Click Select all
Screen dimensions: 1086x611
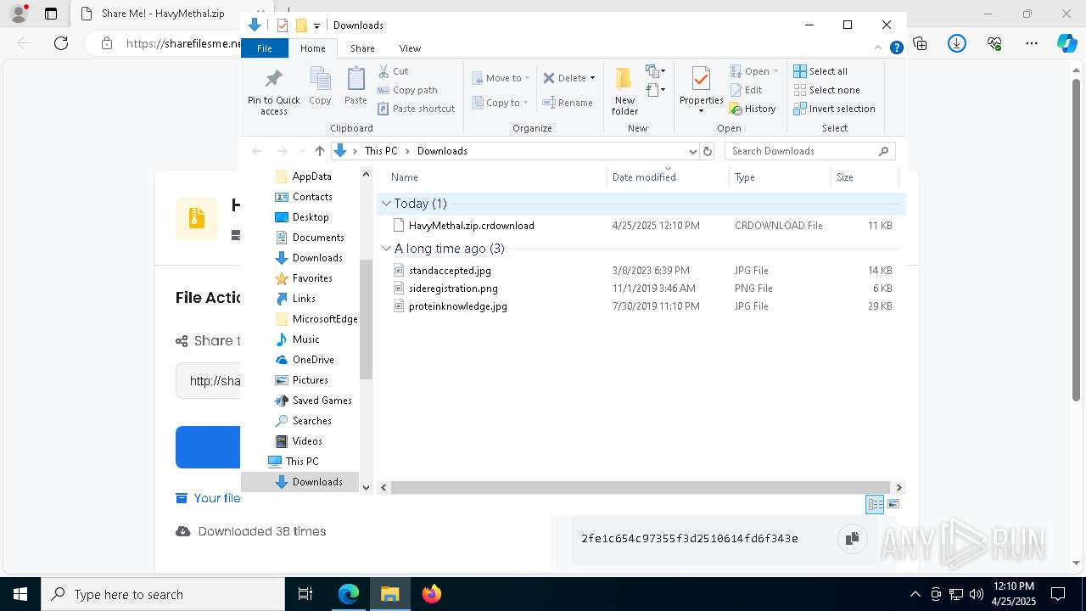click(820, 71)
